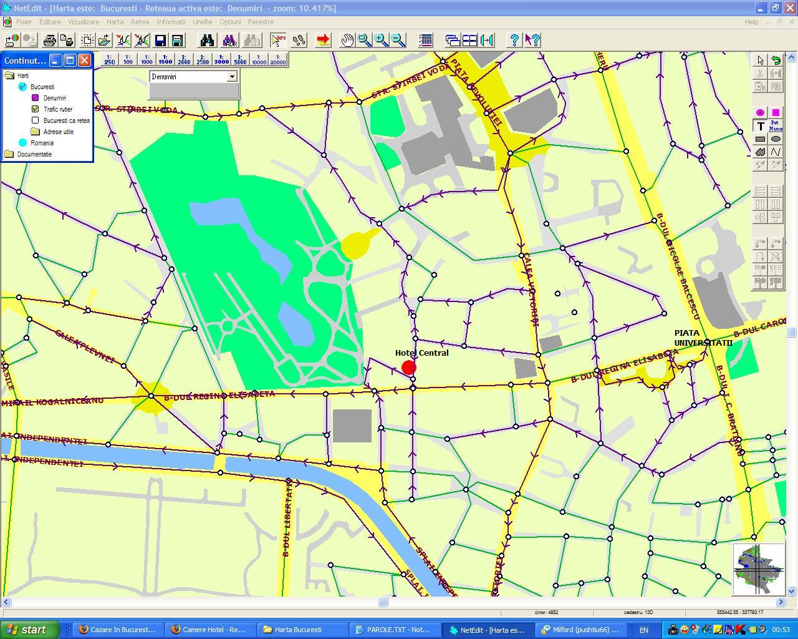
Task: Set map scale to 1:5000
Action: (x=240, y=60)
